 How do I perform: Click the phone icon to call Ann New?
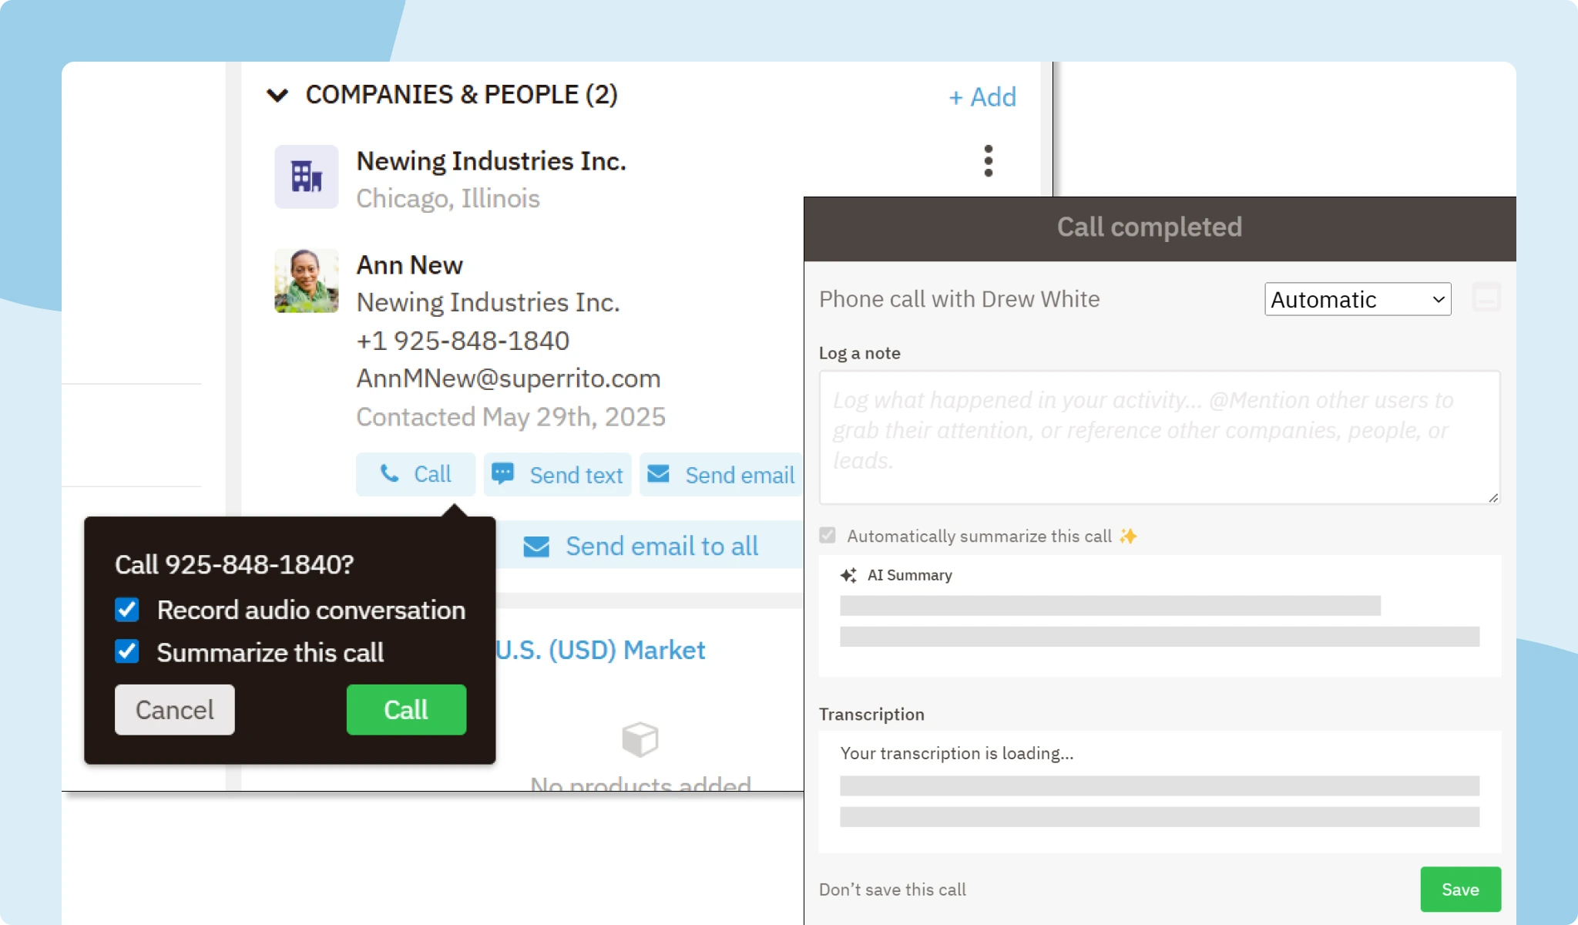point(391,474)
